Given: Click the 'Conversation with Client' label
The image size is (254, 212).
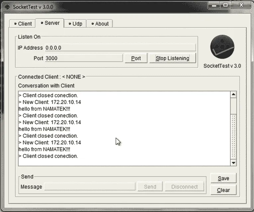Looking at the screenshot, I should click(46, 86).
